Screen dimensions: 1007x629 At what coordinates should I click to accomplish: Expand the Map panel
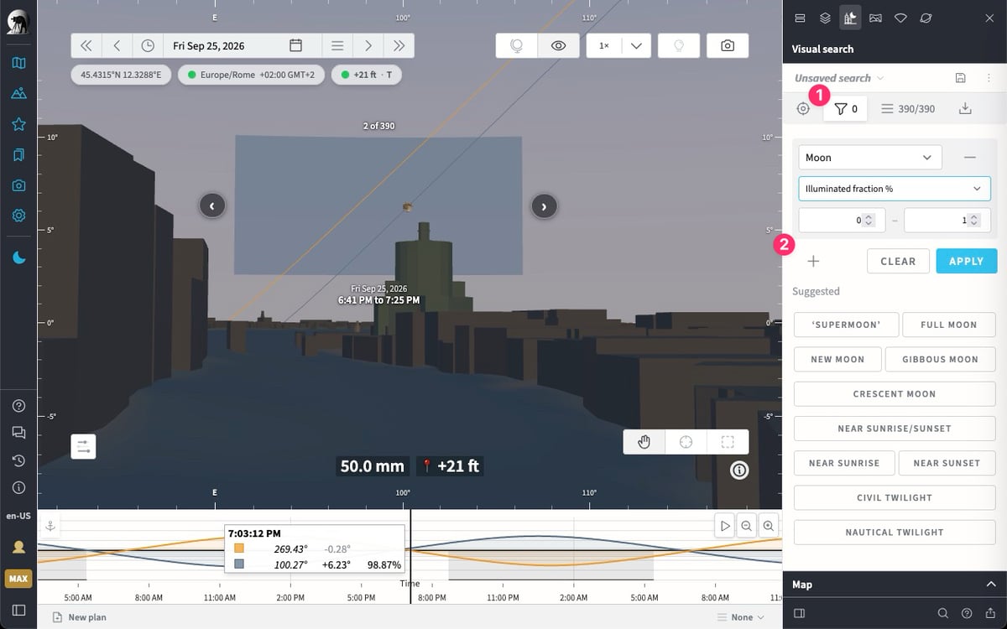point(895,585)
